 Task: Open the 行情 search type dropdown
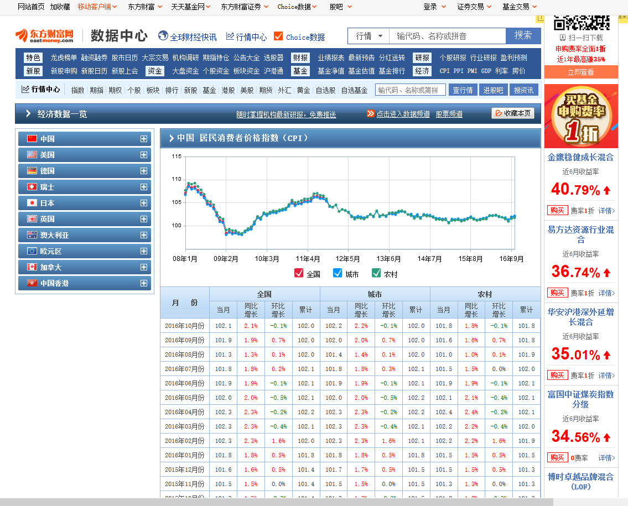click(x=369, y=36)
